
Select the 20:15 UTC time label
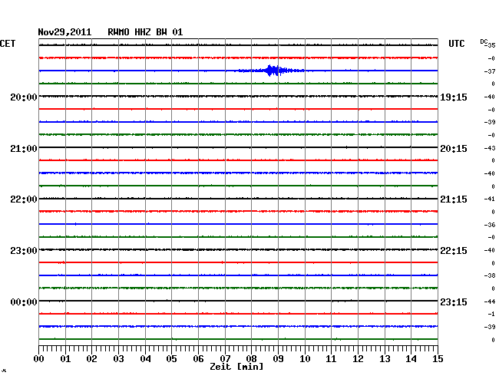[x=454, y=149]
